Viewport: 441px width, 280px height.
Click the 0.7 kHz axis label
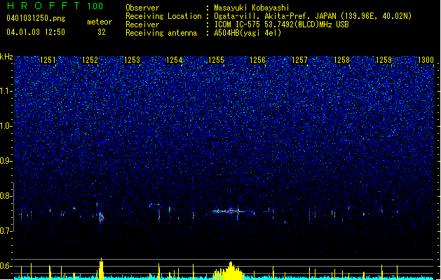click(x=6, y=231)
